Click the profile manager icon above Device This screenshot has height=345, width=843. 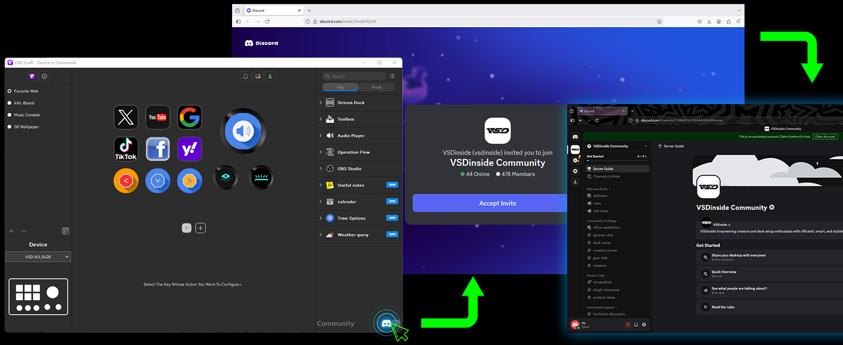tap(66, 231)
